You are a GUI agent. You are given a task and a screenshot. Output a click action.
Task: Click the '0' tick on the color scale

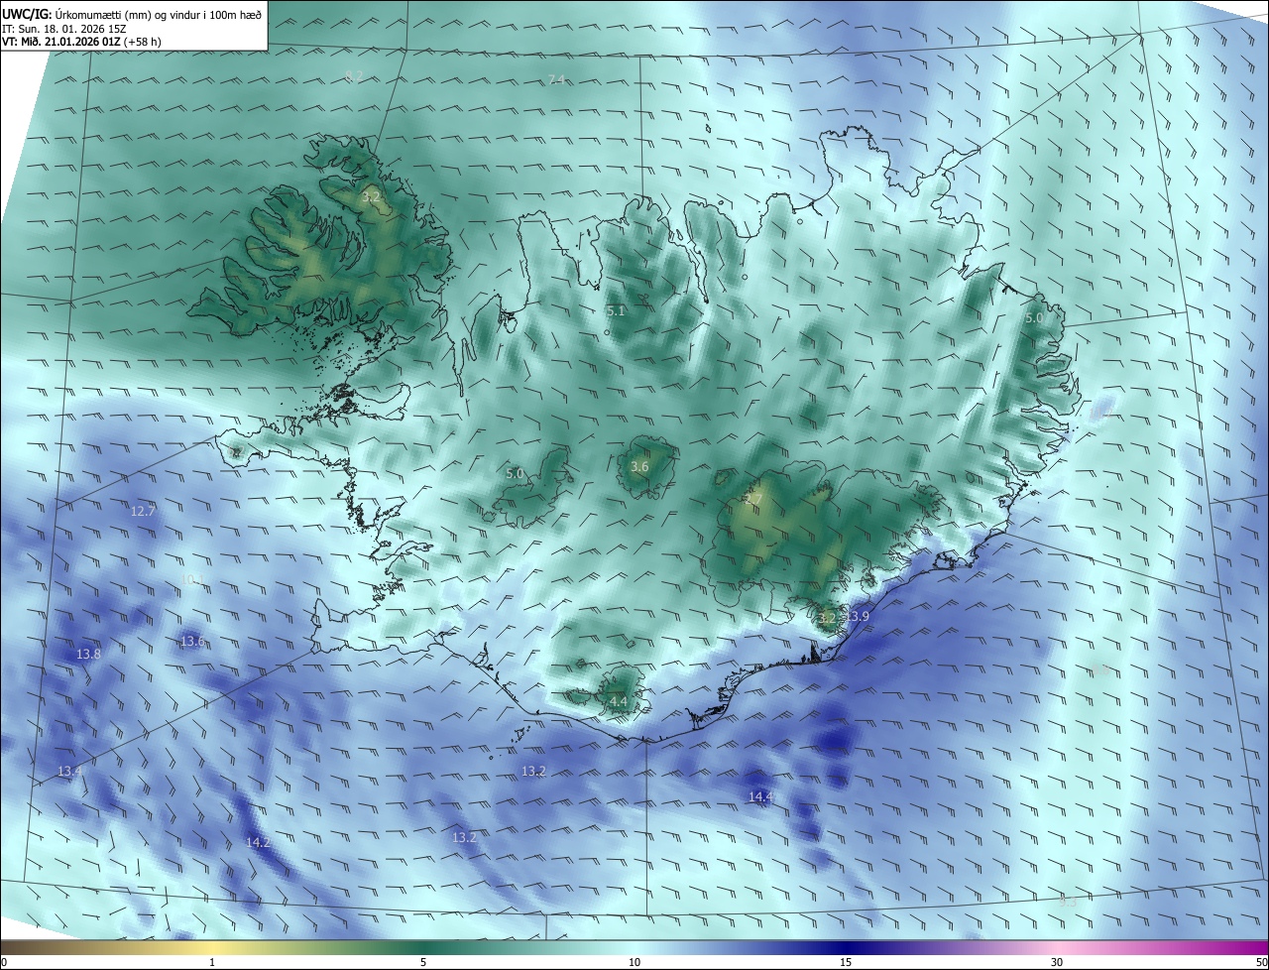(x=4, y=962)
